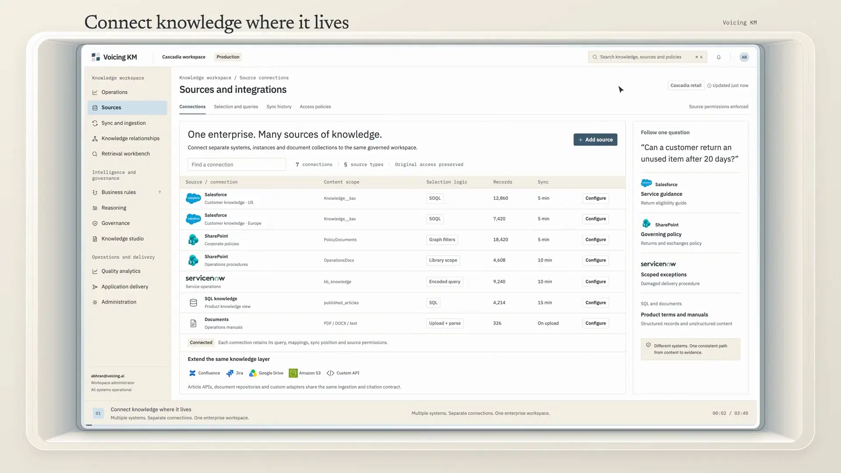
Task: Switch to Access policies tab
Action: click(x=315, y=107)
